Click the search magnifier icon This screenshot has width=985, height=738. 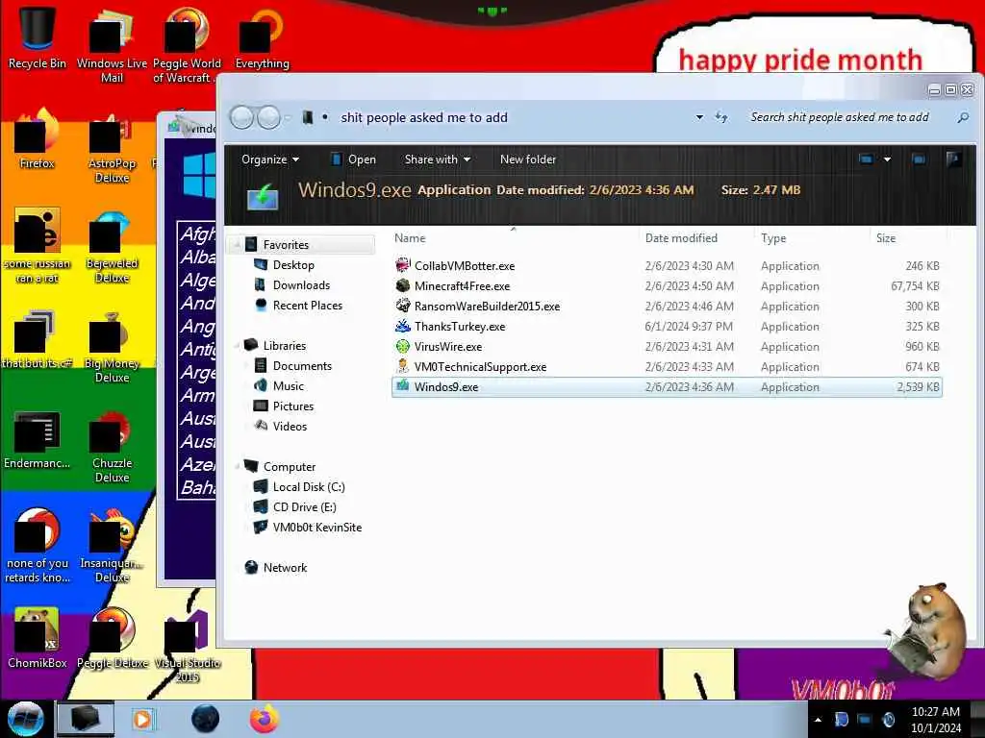tap(962, 117)
